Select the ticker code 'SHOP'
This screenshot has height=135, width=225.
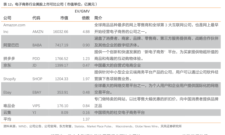point(37,79)
